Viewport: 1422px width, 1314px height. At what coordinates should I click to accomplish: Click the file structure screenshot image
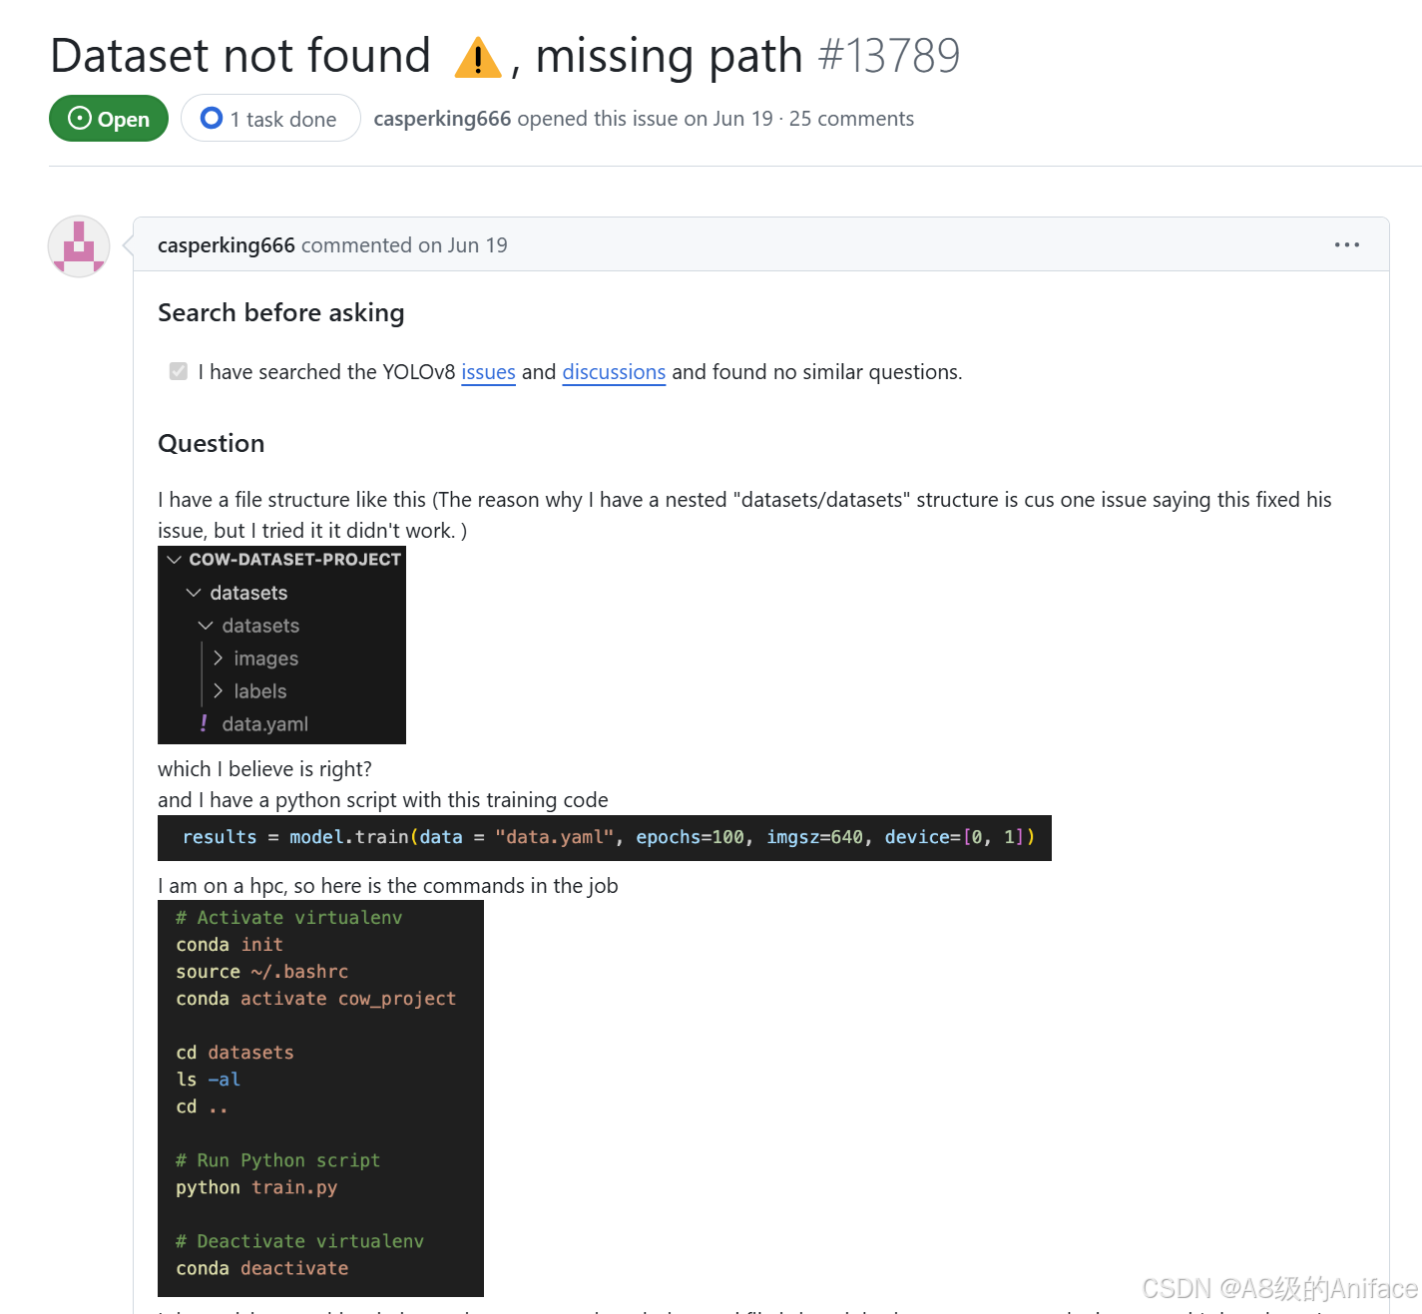click(281, 646)
